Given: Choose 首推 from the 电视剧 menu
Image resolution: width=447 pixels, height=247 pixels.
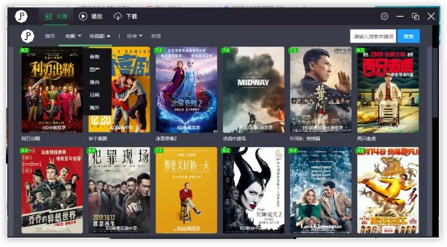Looking at the screenshot, I should pyautogui.click(x=94, y=57).
